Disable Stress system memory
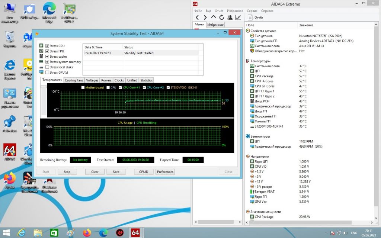 [47, 62]
